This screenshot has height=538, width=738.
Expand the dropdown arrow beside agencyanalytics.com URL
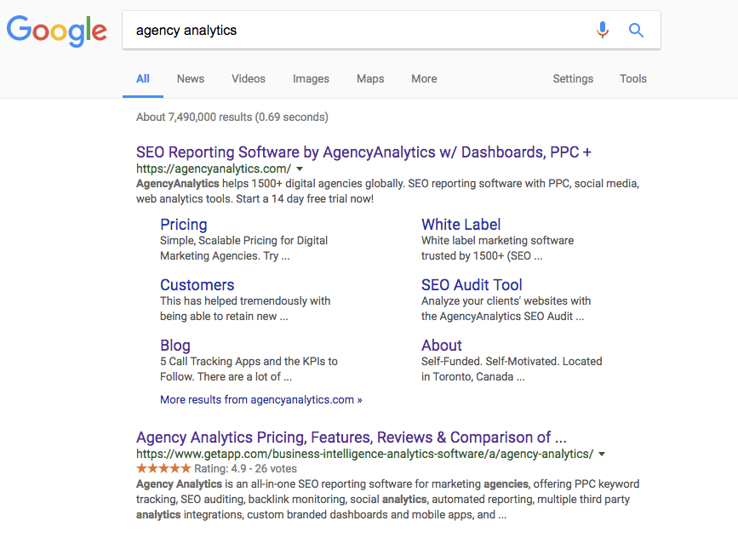[x=300, y=169]
